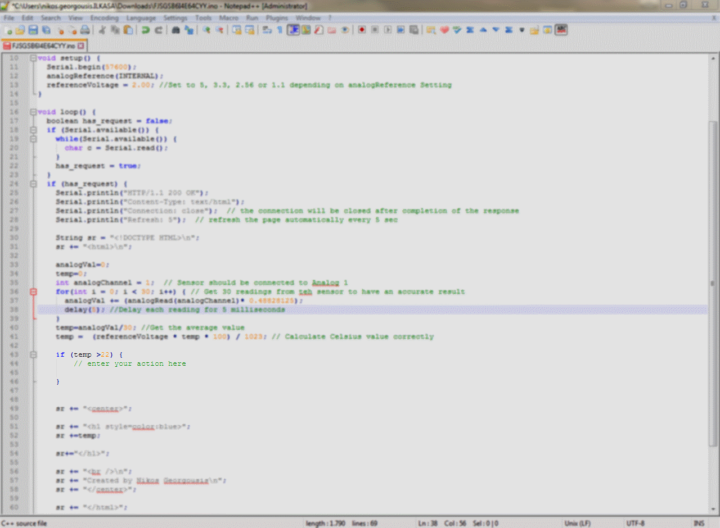Open the Macro menu
The image size is (720, 528).
coord(229,17)
